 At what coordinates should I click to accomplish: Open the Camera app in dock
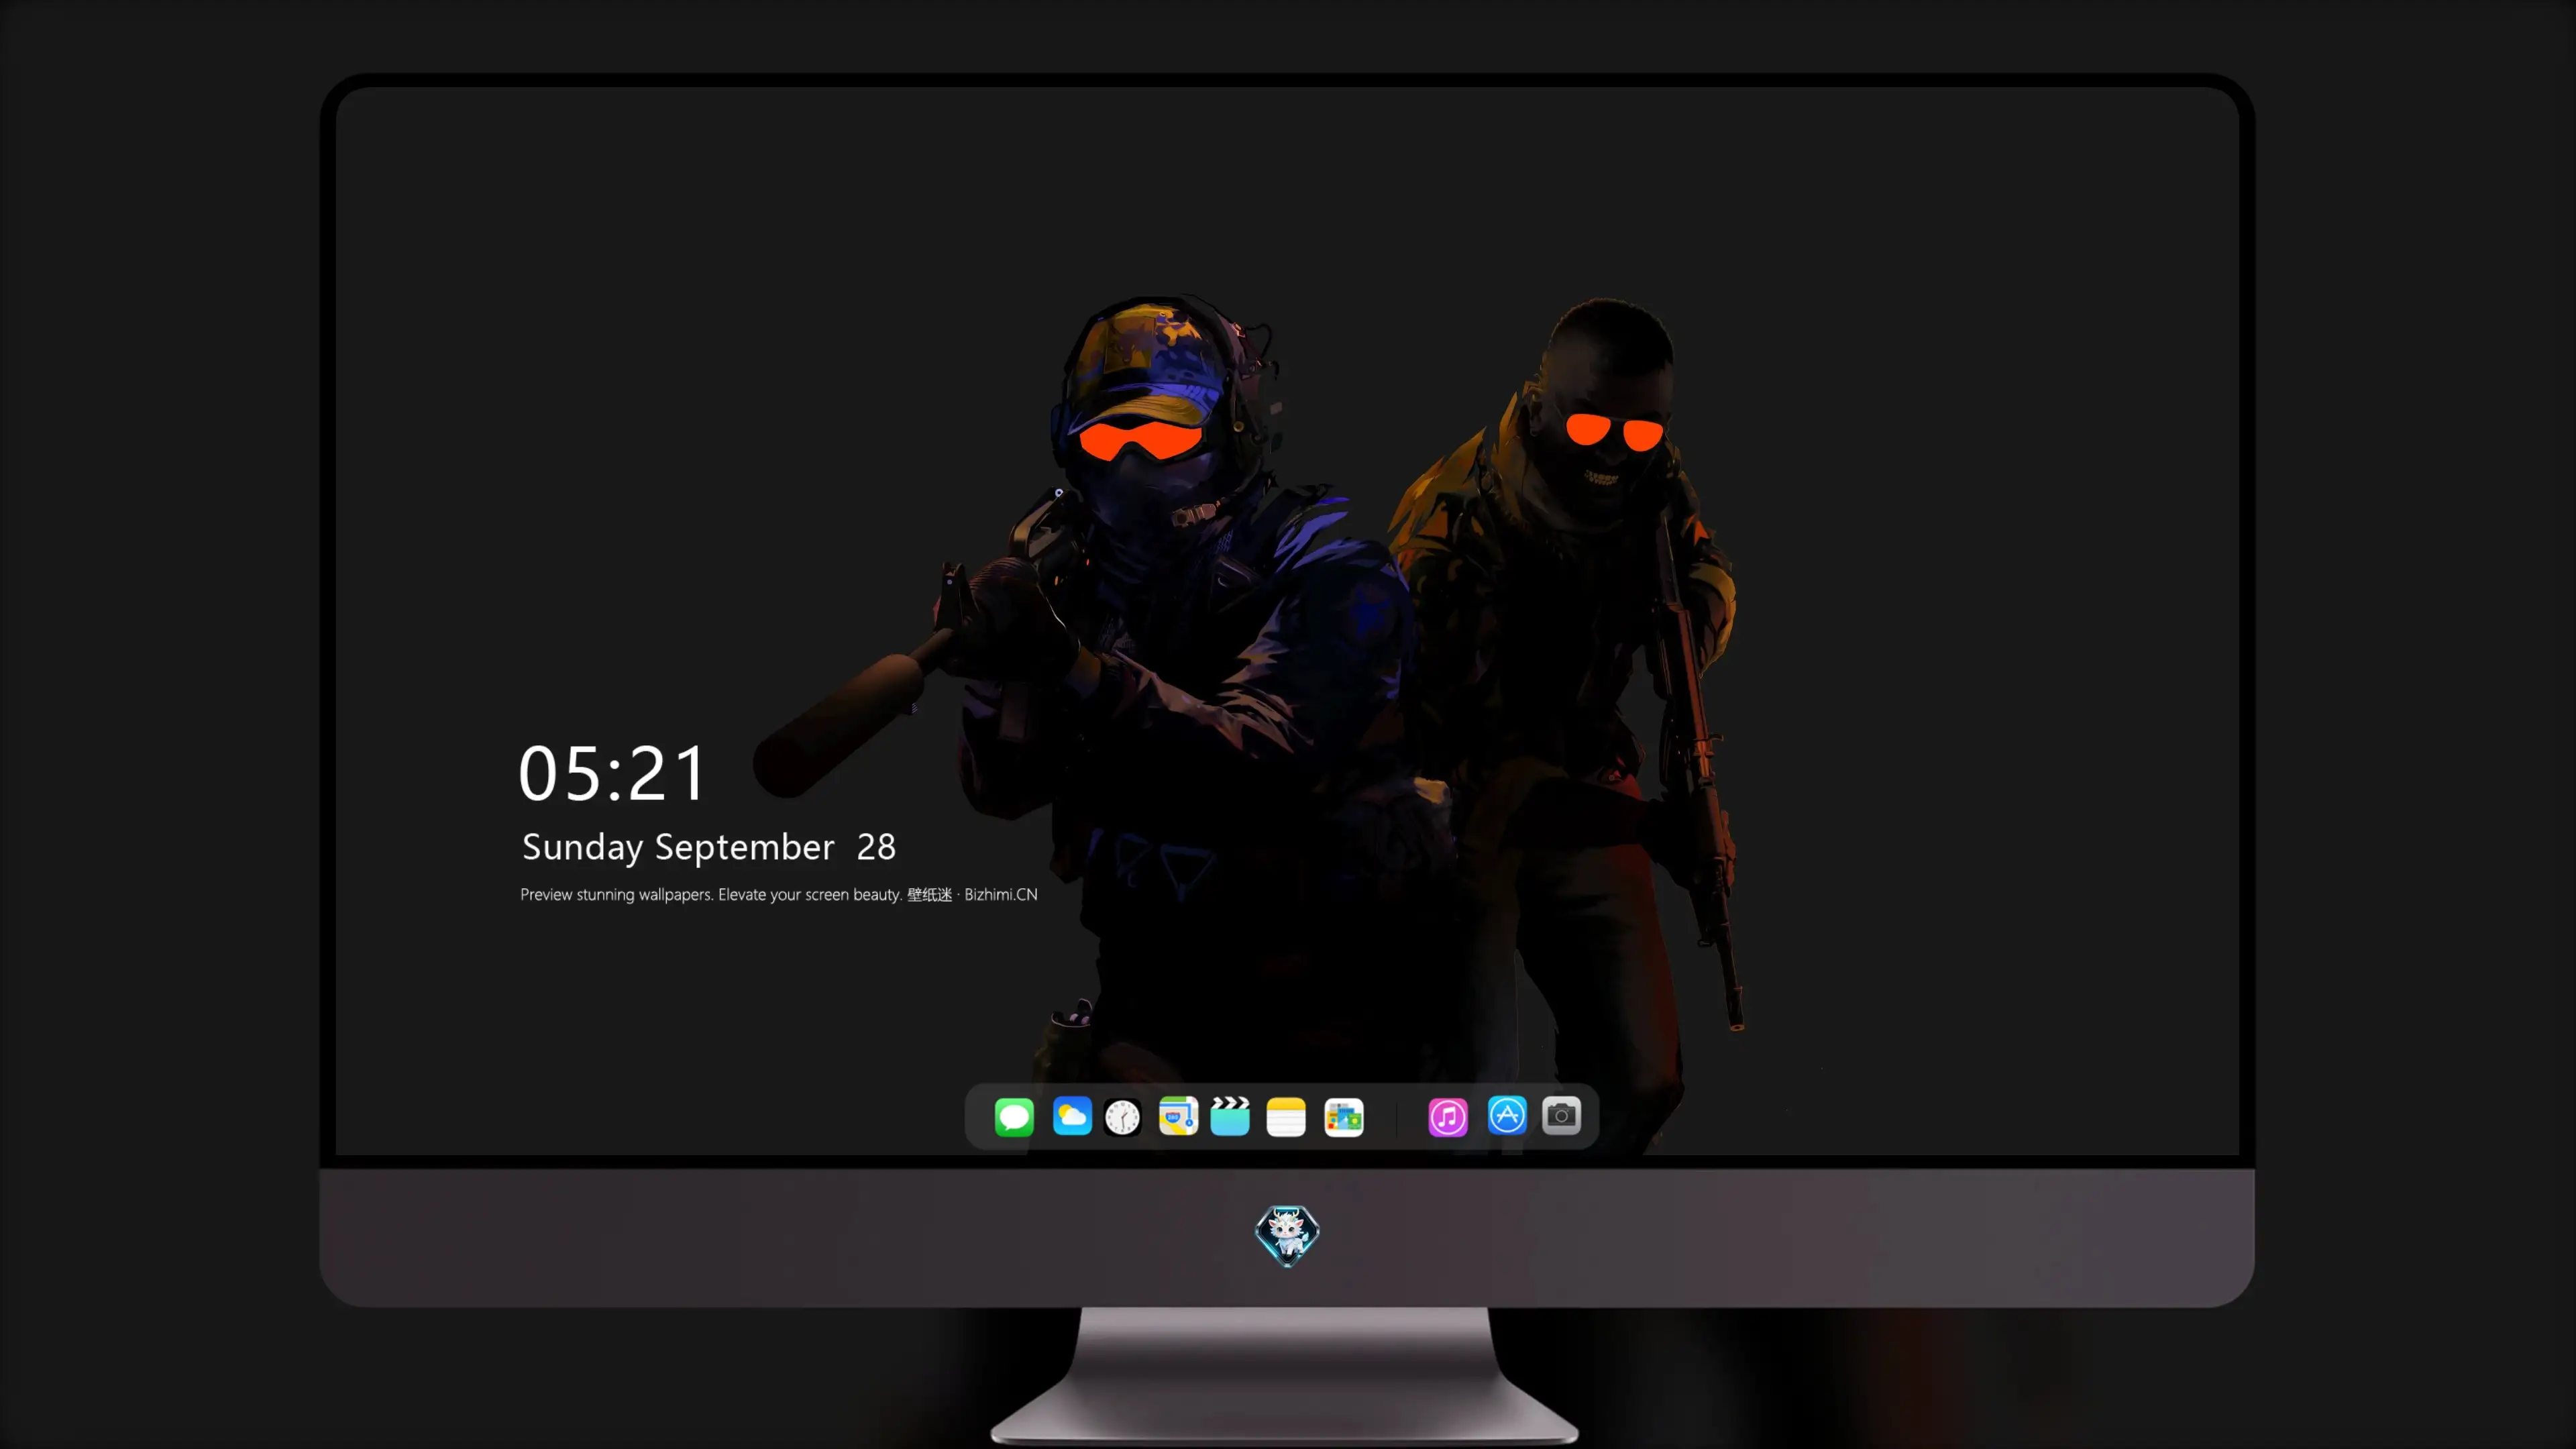click(x=1561, y=1116)
